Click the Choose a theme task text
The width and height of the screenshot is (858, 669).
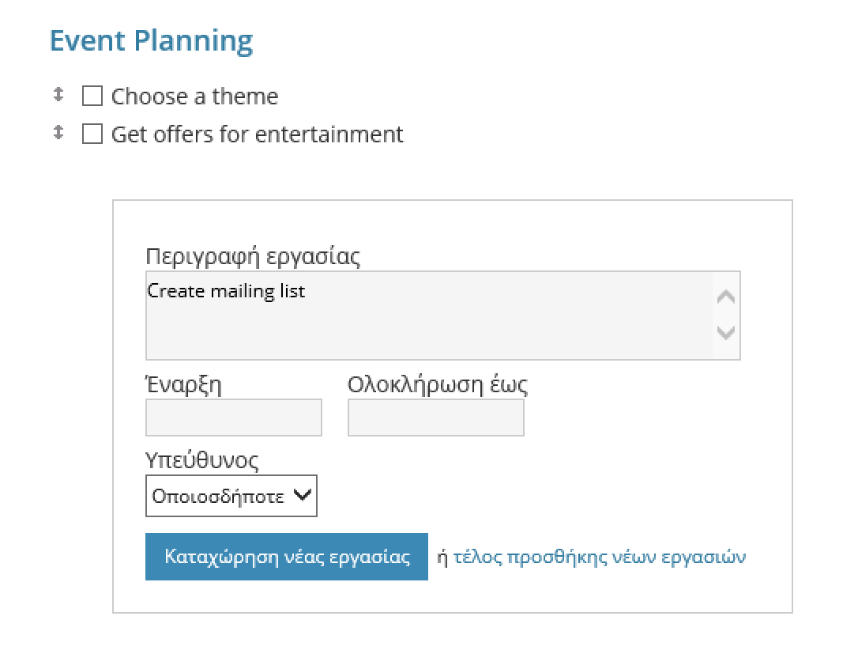click(194, 96)
